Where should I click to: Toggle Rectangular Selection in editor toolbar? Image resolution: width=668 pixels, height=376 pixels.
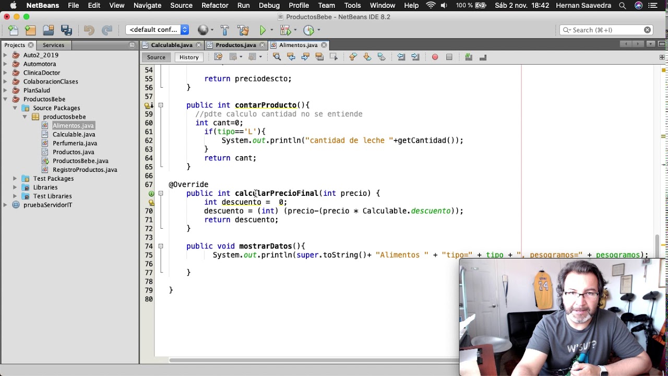(x=333, y=57)
